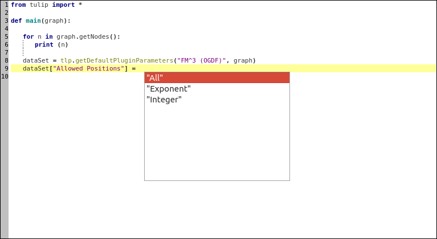This screenshot has height=239, width=437.
Task: Click the "for" keyword on line 5
Action: coord(28,36)
